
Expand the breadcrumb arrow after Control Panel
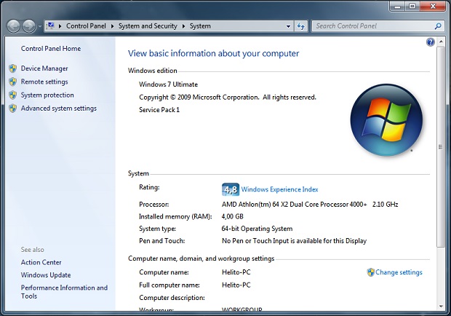[x=113, y=26]
